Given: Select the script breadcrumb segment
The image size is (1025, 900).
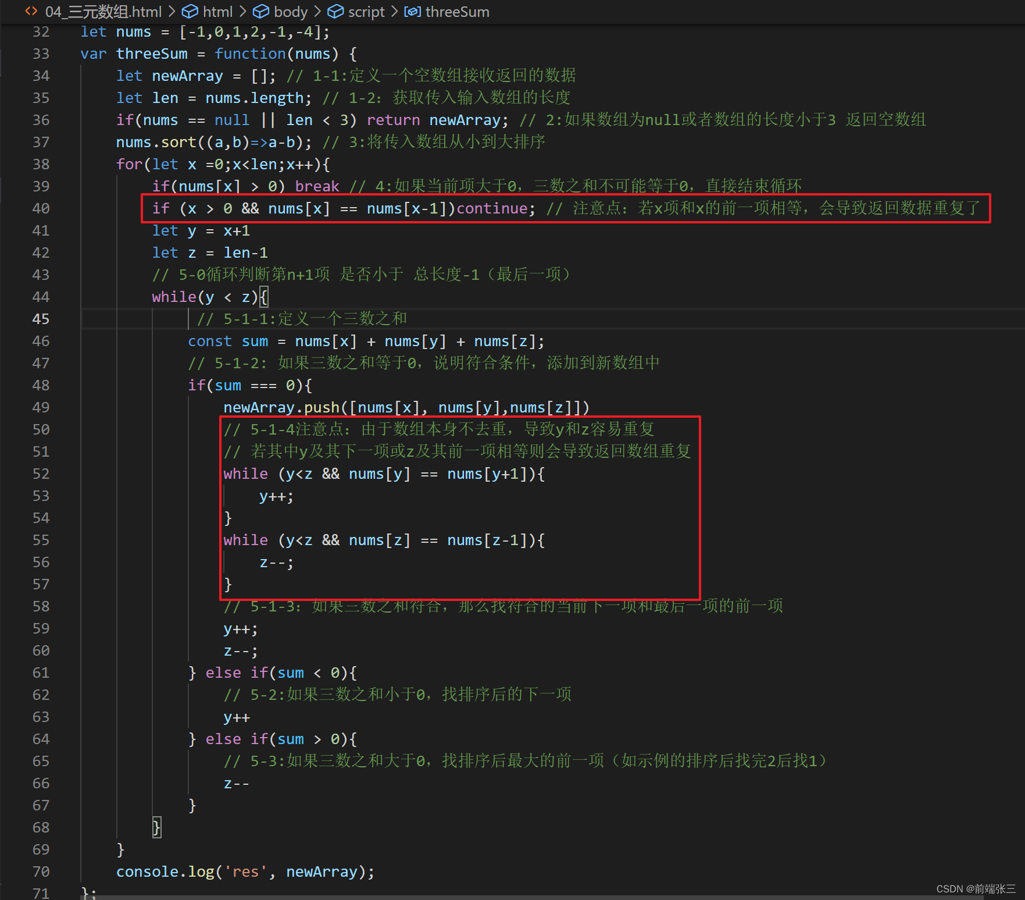Looking at the screenshot, I should tap(366, 12).
